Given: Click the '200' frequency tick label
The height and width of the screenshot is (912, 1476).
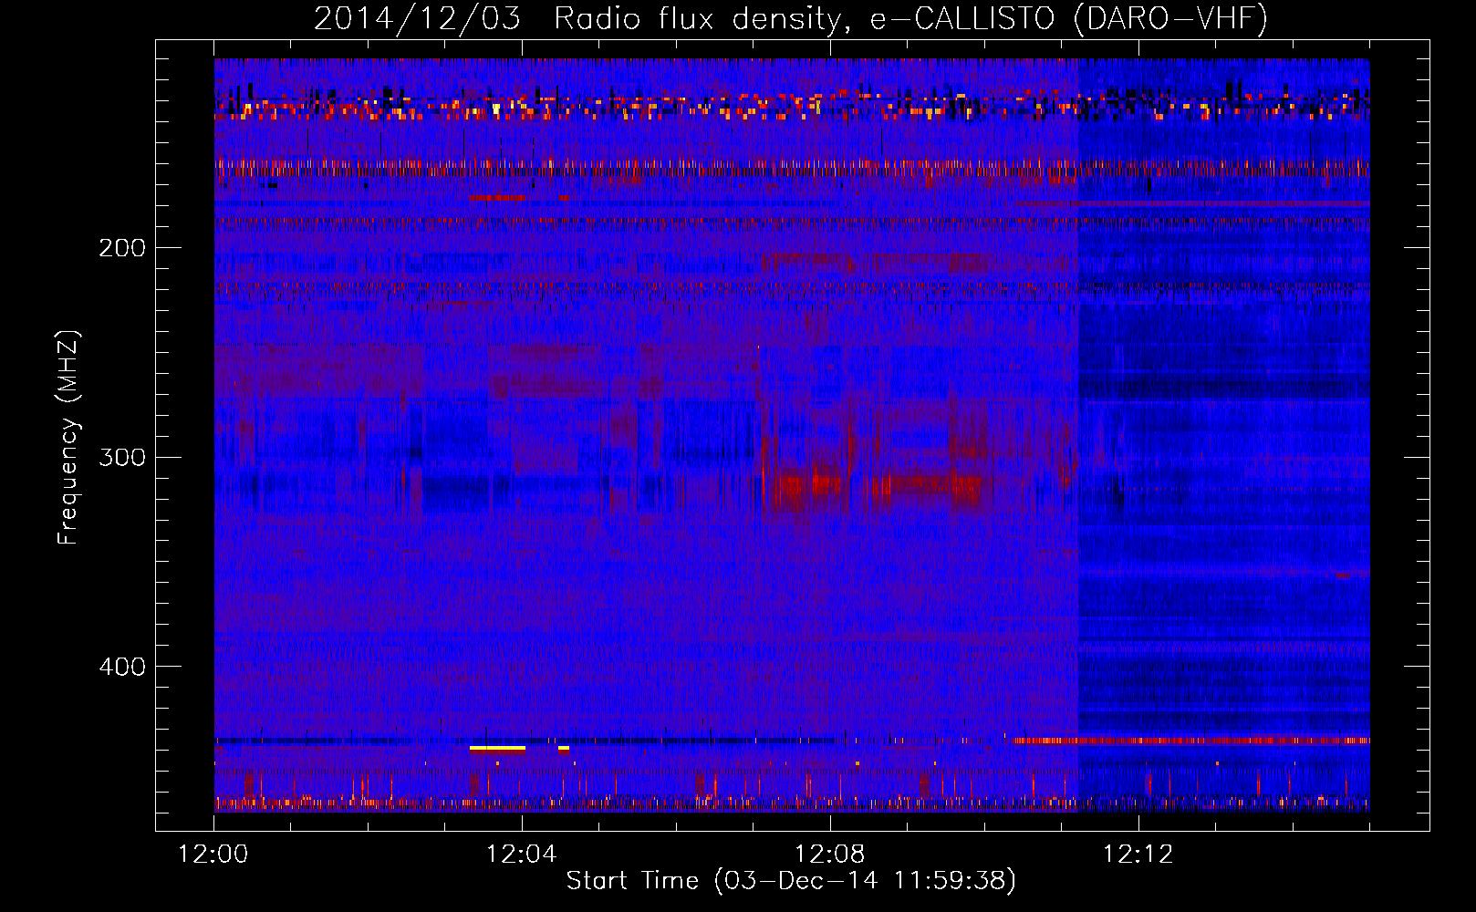Looking at the screenshot, I should [122, 248].
